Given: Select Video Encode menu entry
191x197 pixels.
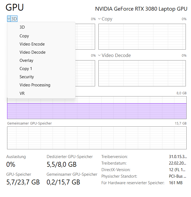Looking at the screenshot, I should pyautogui.click(x=32, y=44).
